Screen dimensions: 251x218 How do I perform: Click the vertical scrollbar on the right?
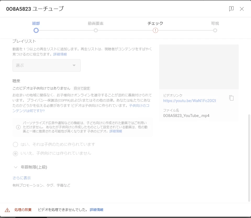click(x=249, y=158)
